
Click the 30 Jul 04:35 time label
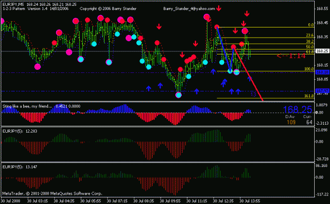click(64, 201)
